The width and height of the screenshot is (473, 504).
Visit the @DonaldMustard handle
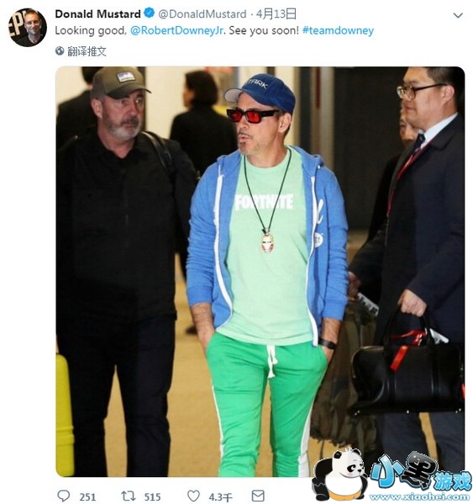[x=202, y=13]
